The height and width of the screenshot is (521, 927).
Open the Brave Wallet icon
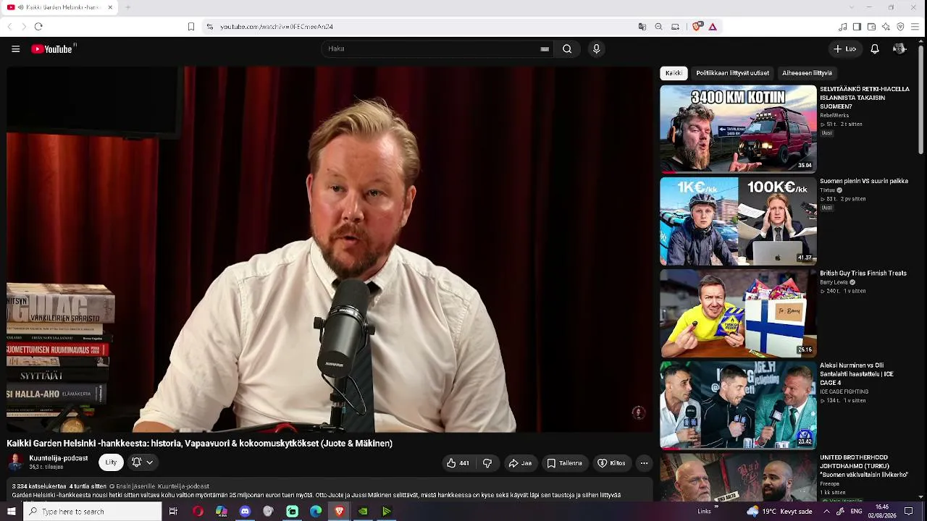(871, 27)
